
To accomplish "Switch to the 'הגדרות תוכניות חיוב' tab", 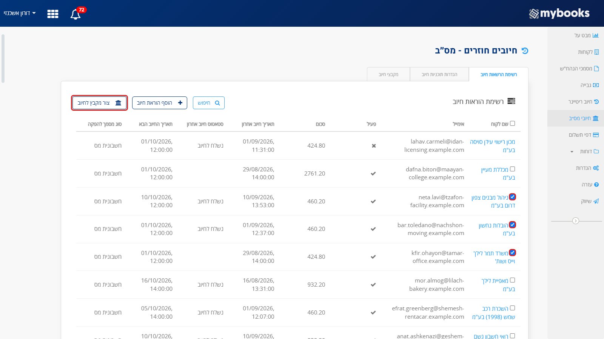I will [439, 75].
